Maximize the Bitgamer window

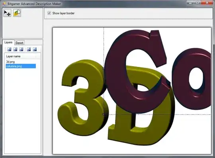197,3
